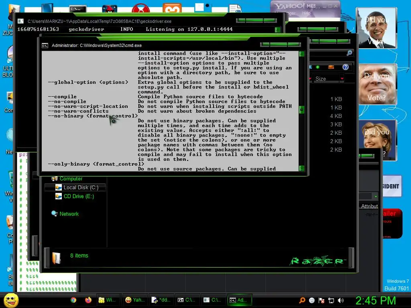The width and height of the screenshot is (411, 308).
Task: Open the red circular desktop icon
Action: click(x=141, y=8)
